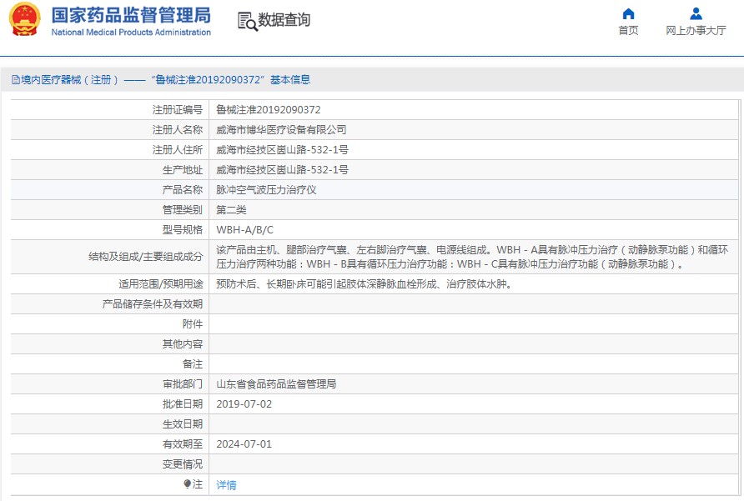Image resolution: width=744 pixels, height=501 pixels.
Task: Click the 网上办事大厅 label
Action: tap(696, 30)
